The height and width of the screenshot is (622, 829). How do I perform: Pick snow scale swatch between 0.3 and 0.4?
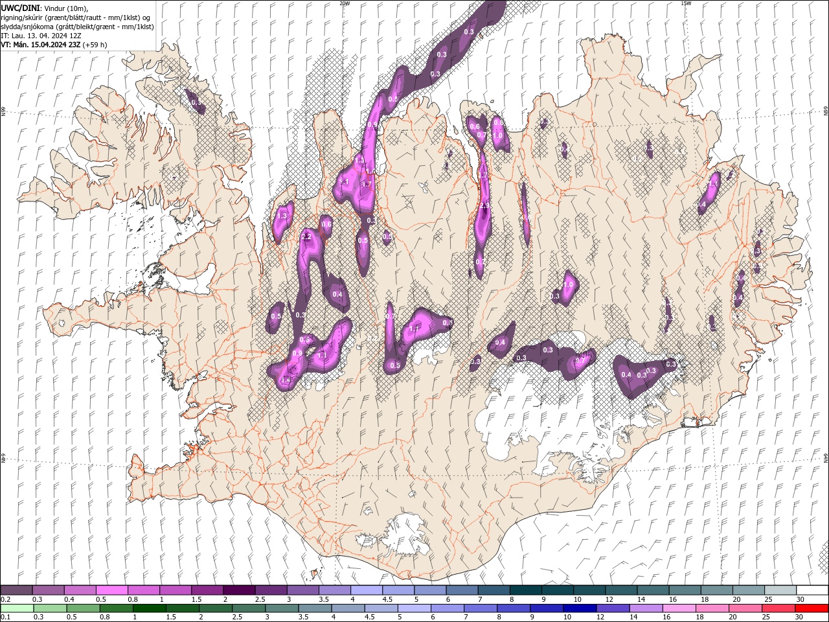(x=48, y=590)
